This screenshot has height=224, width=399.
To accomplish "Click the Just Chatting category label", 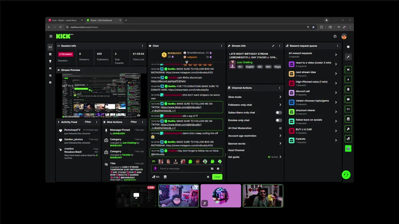I will click(245, 62).
